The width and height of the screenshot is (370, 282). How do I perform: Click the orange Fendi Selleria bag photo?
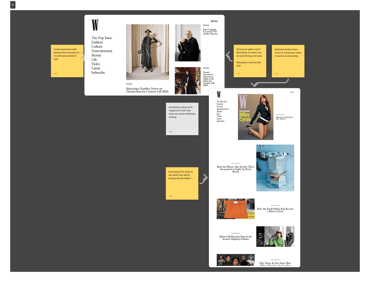coord(236,209)
